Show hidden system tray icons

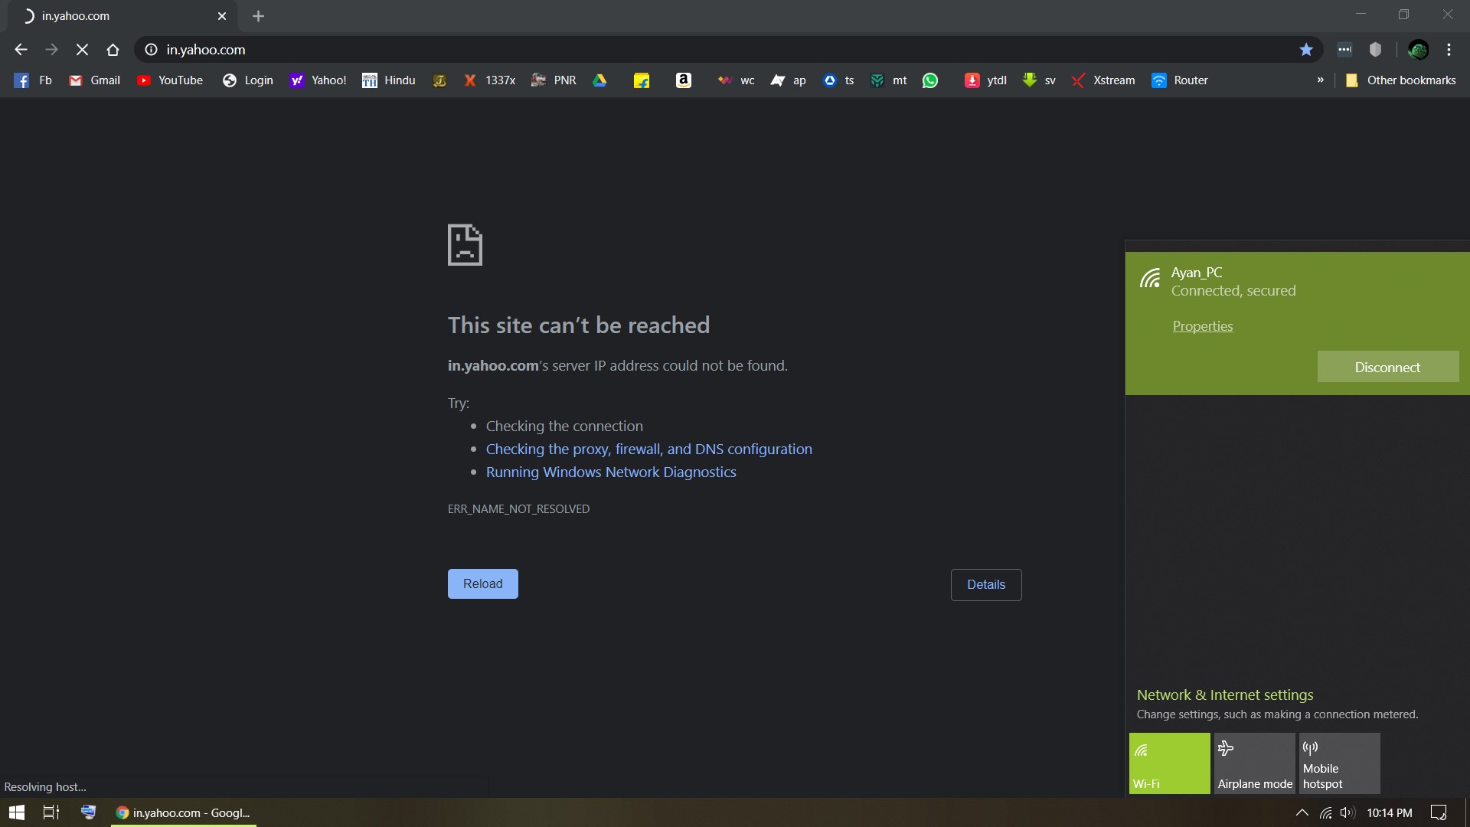tap(1302, 812)
